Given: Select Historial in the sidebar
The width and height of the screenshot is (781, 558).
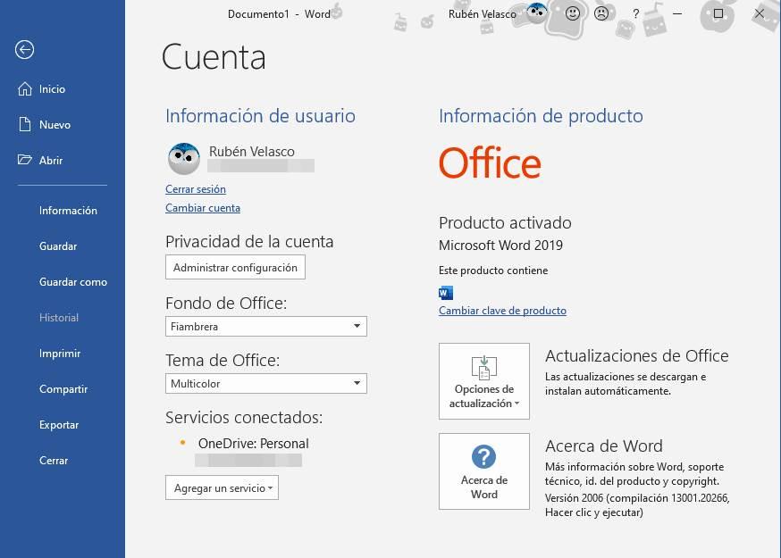Looking at the screenshot, I should (59, 318).
